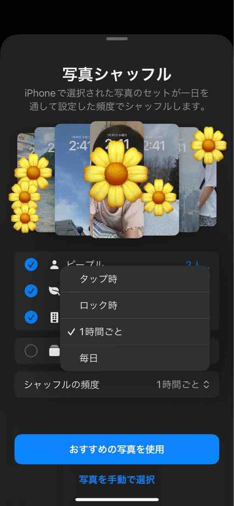Image resolution: width=234 pixels, height=506 pixels.
Task: Choose ロック時 in the frequency menu
Action: [135, 305]
